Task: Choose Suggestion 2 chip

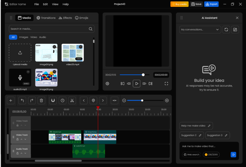Action: pos(192,135)
